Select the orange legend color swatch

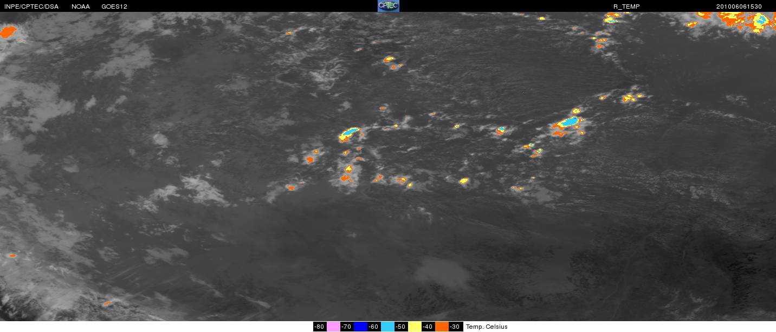[x=442, y=327]
